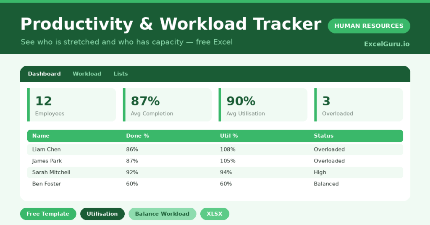Click Sarah Mitchell's 92% done value
The height and width of the screenshot is (225, 430).
point(132,173)
